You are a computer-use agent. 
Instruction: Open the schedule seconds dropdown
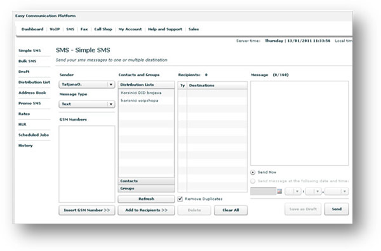pyautogui.click(x=337, y=191)
